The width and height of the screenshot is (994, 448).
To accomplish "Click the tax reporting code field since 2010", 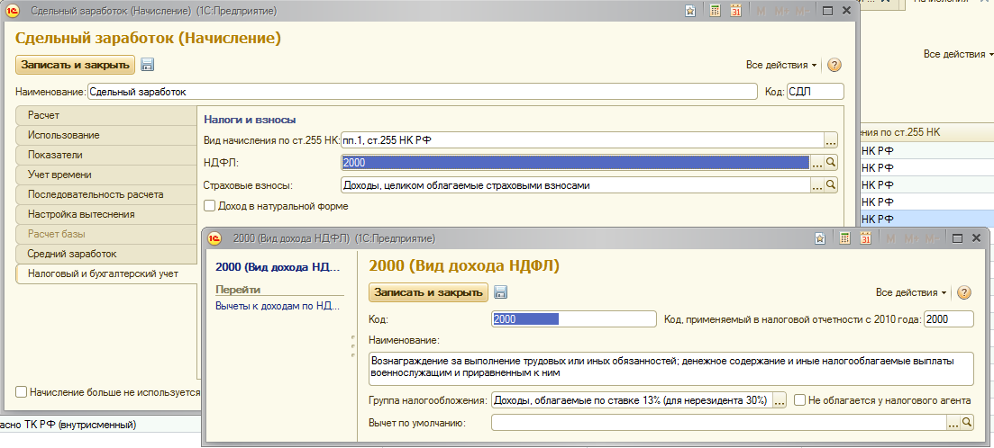I will (948, 319).
